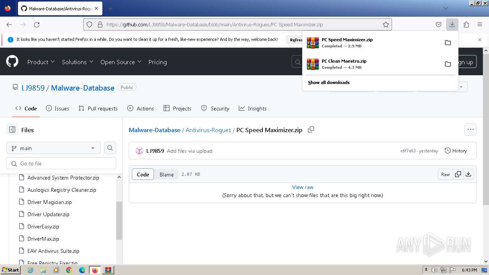The width and height of the screenshot is (489, 275).
Task: Open DriverEasy.zip in file tree
Action: click(x=43, y=226)
